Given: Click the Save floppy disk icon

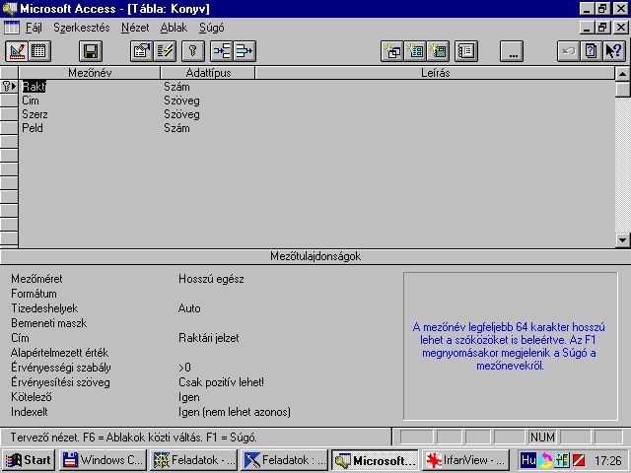Looking at the screenshot, I should (91, 50).
